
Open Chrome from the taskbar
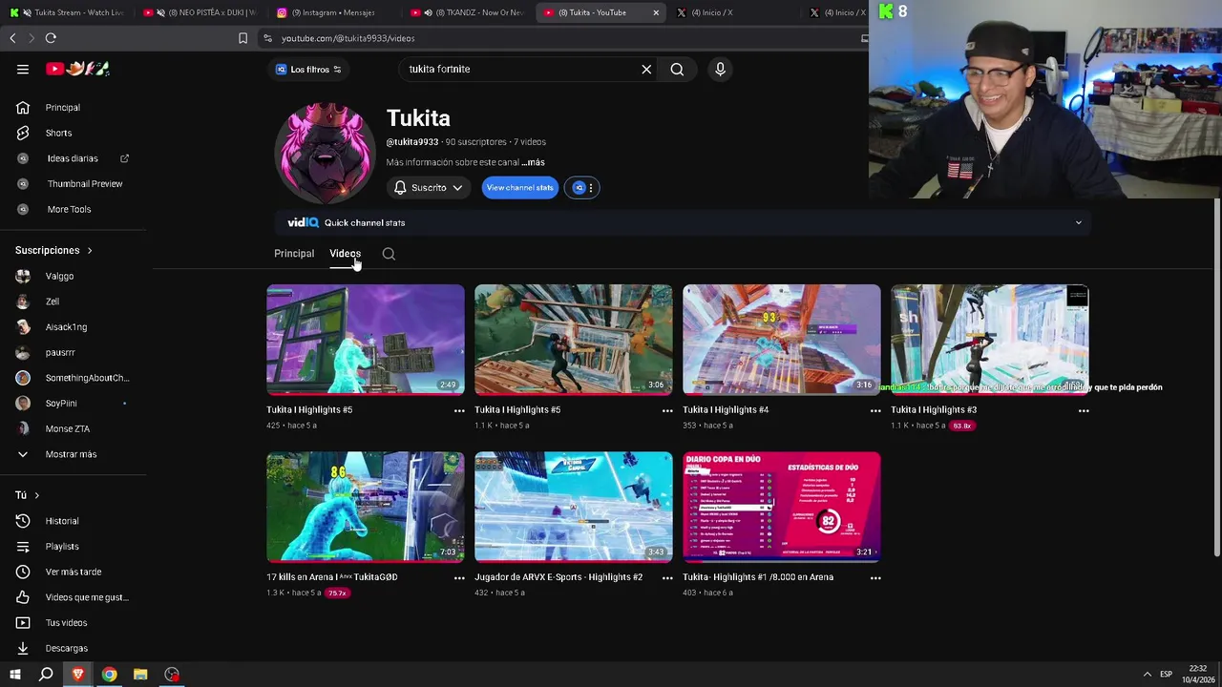pyautogui.click(x=110, y=675)
